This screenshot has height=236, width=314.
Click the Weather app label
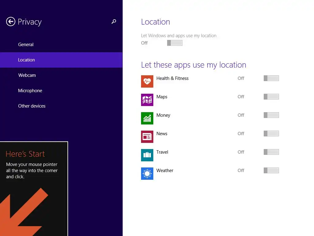tap(165, 171)
